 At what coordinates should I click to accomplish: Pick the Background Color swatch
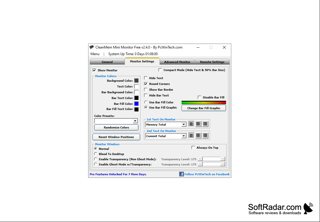tap(136, 81)
